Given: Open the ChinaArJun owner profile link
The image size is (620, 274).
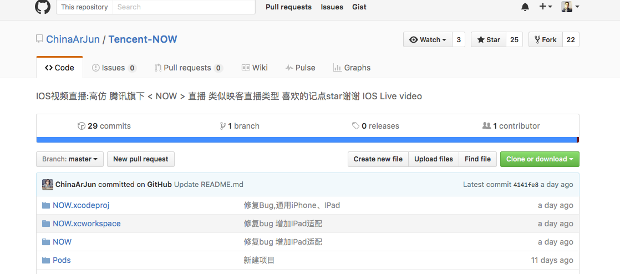Looking at the screenshot, I should click(73, 39).
